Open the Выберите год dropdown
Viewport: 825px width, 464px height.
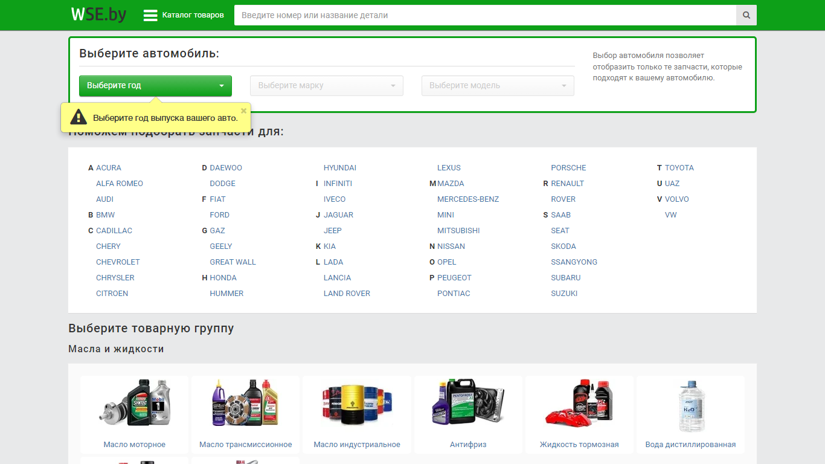point(155,86)
